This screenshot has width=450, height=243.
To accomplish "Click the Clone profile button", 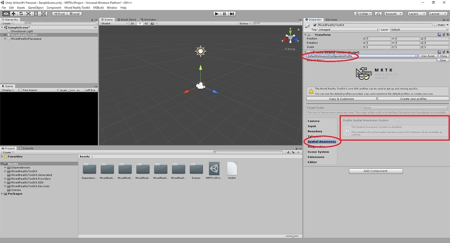I will click(444, 56).
